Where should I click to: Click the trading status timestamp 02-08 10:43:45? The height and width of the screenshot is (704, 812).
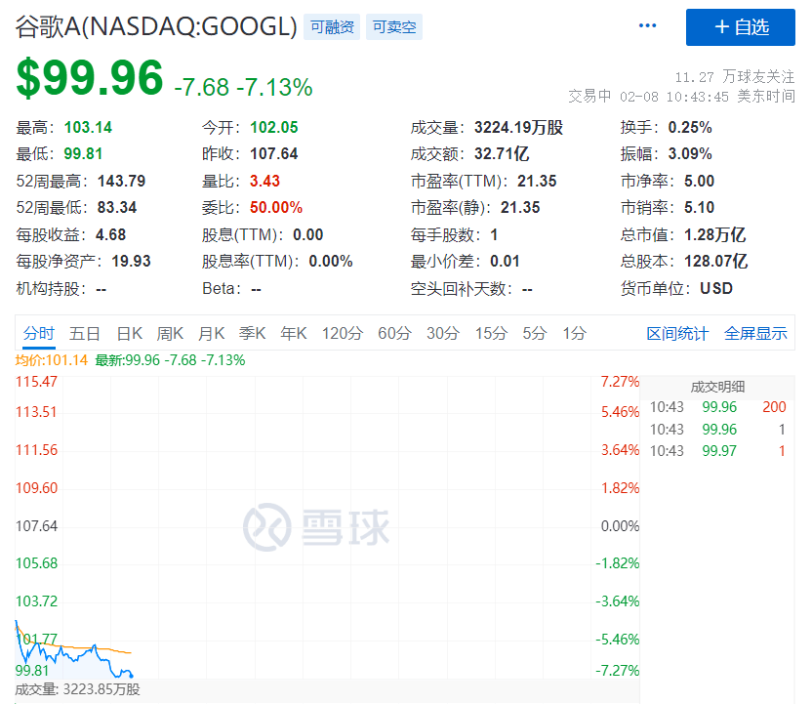coord(673,97)
